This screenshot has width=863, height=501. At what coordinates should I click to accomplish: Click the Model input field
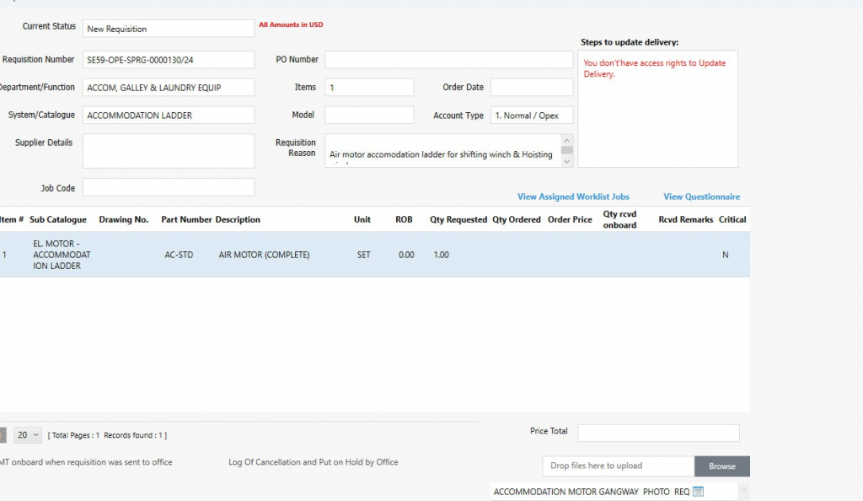click(369, 116)
